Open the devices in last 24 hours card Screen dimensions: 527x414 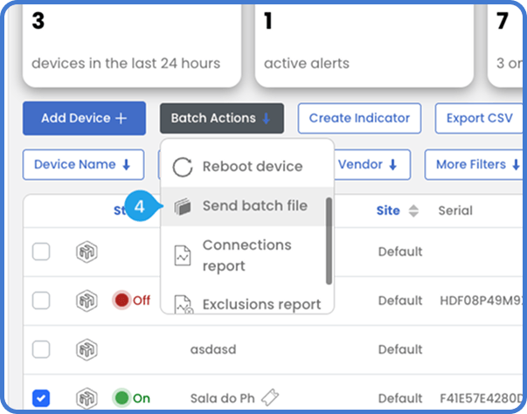click(132, 45)
